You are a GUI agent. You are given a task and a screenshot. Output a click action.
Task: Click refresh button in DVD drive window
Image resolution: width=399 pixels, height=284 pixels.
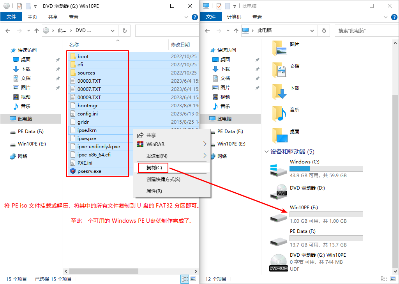point(124,30)
